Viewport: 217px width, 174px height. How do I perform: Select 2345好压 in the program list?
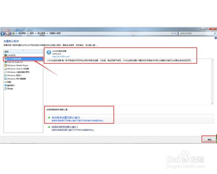[x=24, y=55]
